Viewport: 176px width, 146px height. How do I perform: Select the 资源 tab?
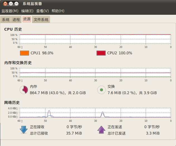tap(27, 19)
